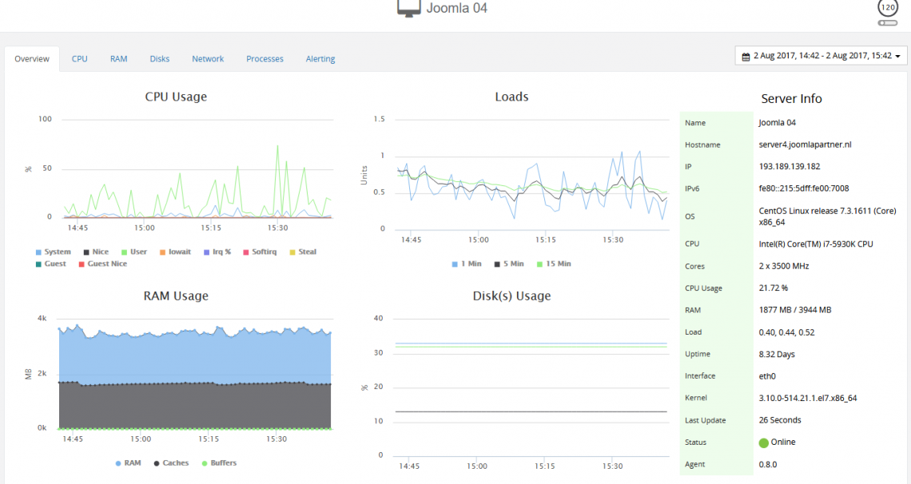Image resolution: width=911 pixels, height=484 pixels.
Task: Toggle the Nice series in CPU legend
Action: [x=96, y=252]
